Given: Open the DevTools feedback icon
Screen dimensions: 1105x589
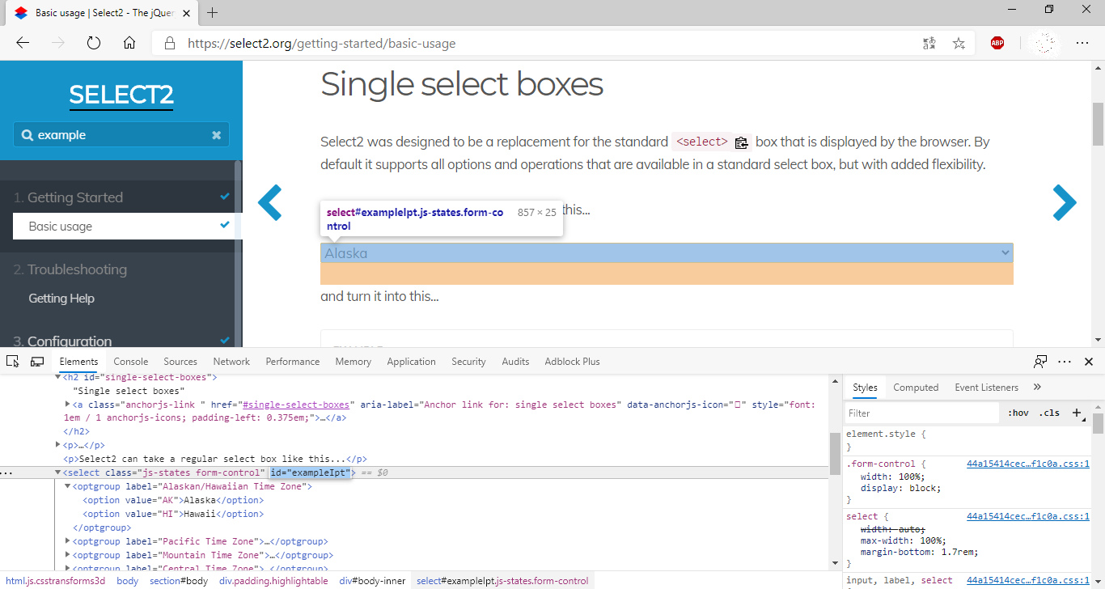Looking at the screenshot, I should (1040, 362).
